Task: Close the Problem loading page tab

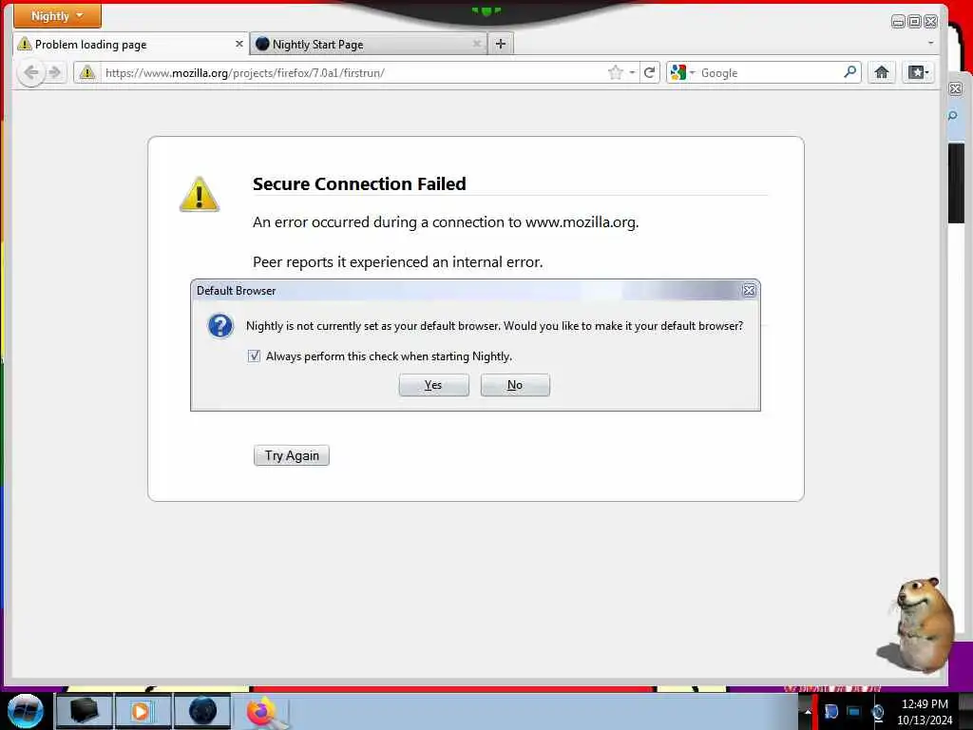Action: point(238,44)
